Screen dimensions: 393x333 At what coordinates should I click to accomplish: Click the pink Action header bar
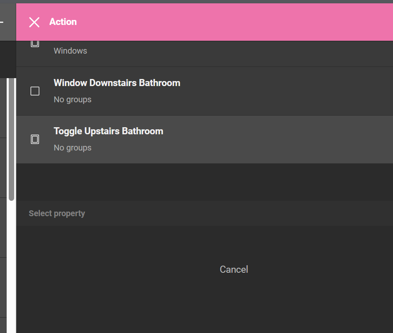(x=233, y=22)
